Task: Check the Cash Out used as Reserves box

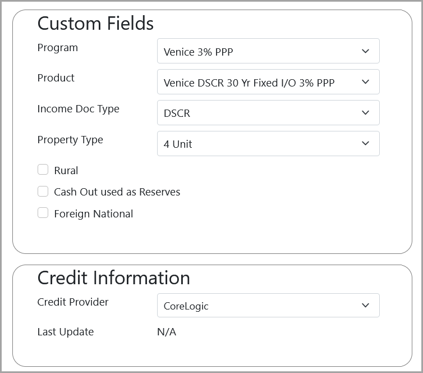Action: [x=43, y=192]
